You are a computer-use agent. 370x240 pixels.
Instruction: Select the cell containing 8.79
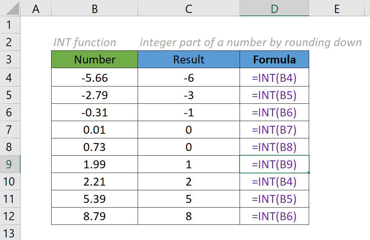[x=94, y=216]
